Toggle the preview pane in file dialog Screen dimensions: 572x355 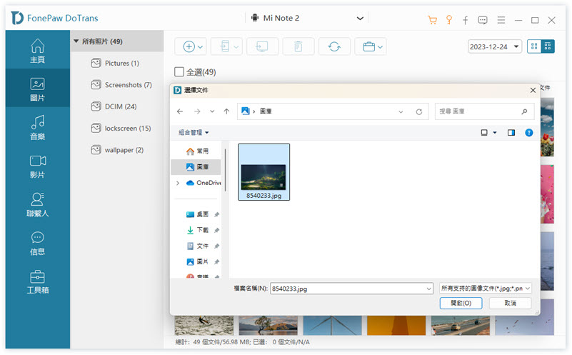point(511,132)
